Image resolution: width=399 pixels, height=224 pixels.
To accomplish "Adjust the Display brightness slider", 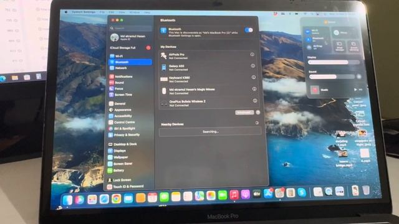I will pos(334,62).
